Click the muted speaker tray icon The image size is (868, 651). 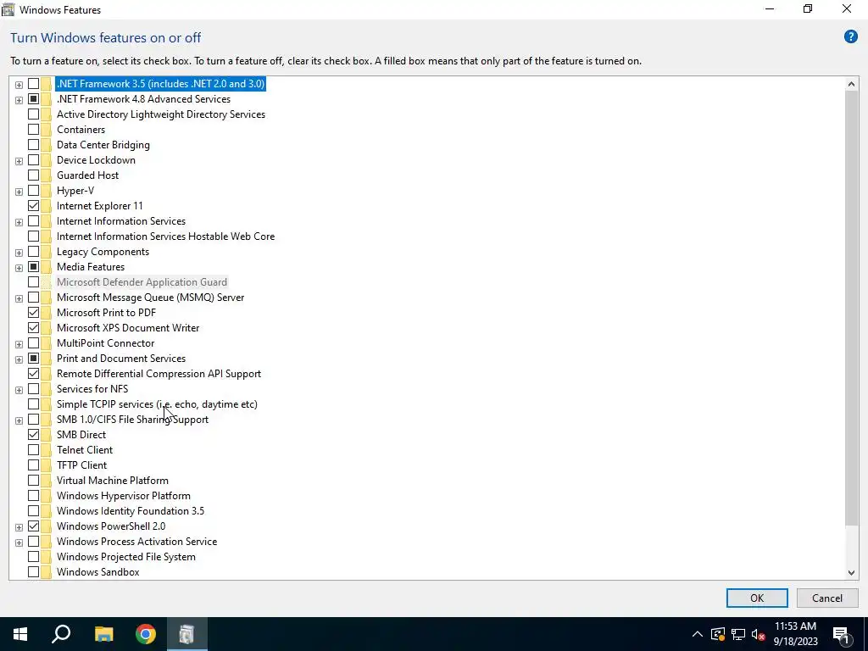759,634
